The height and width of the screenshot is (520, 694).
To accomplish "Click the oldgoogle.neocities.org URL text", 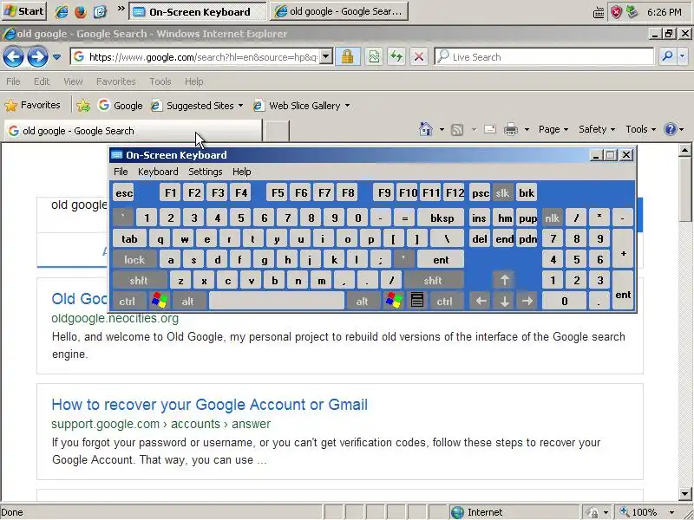I will point(115,318).
